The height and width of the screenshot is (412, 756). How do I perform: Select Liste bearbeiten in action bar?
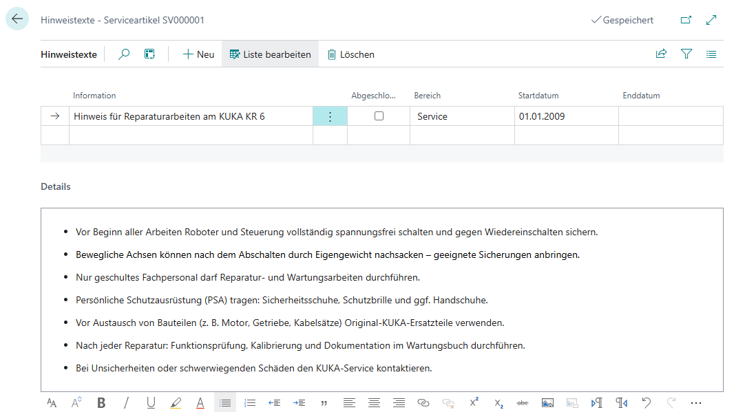(x=270, y=54)
